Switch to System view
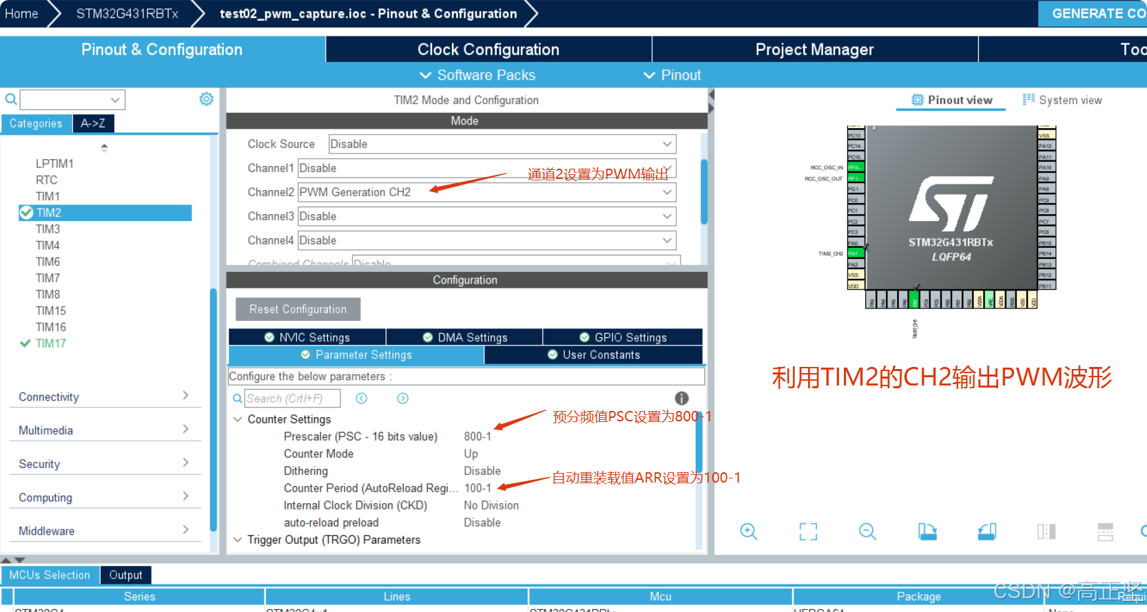This screenshot has width=1147, height=612. click(1062, 100)
